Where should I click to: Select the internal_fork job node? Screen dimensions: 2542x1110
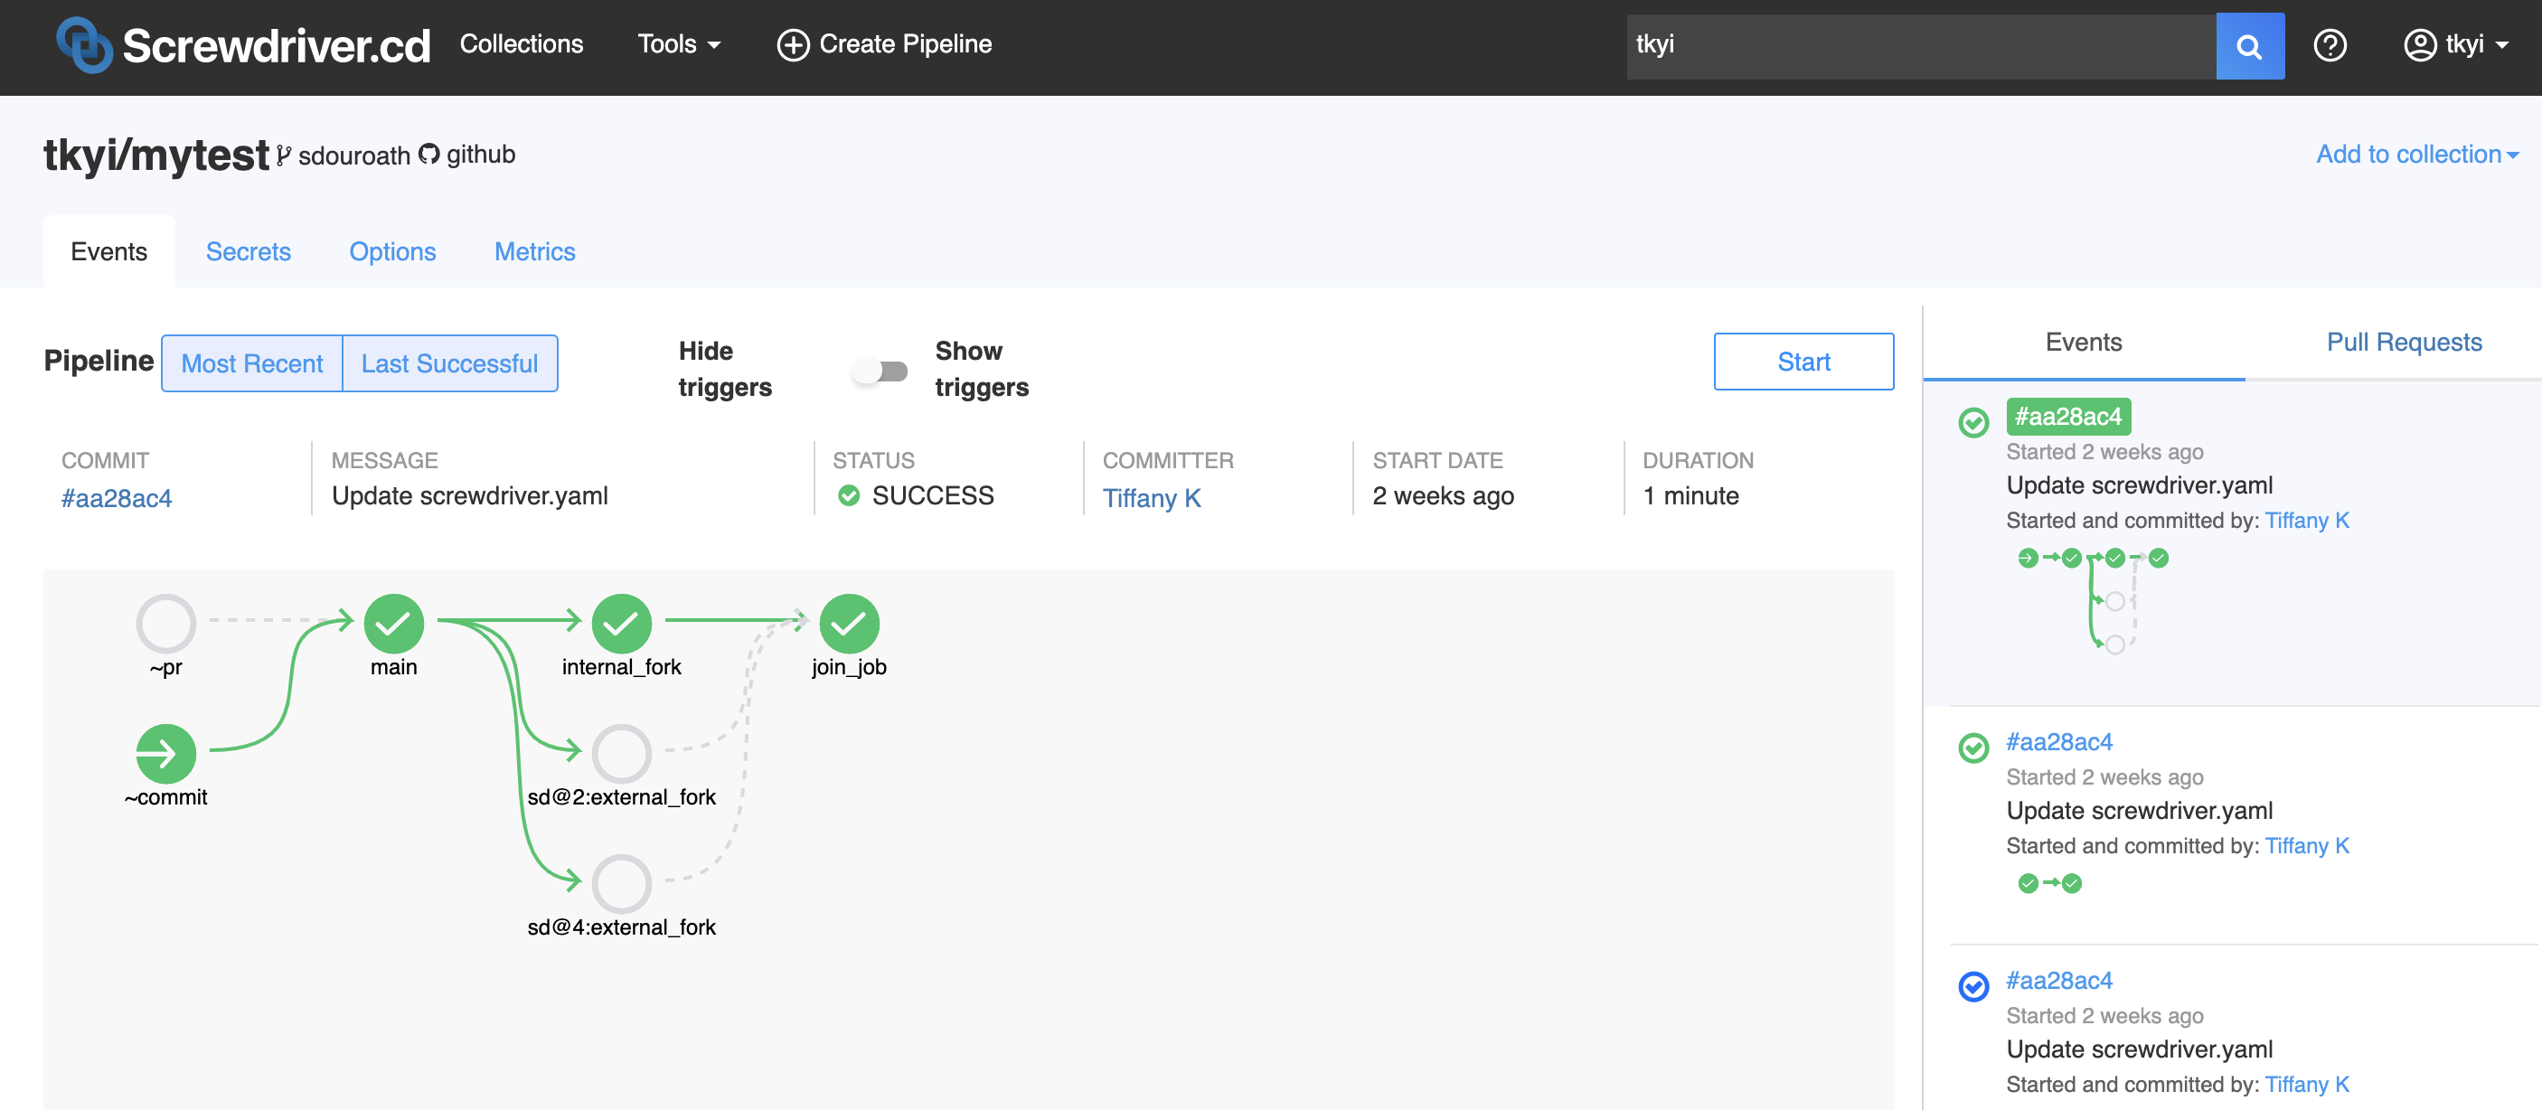(x=622, y=623)
